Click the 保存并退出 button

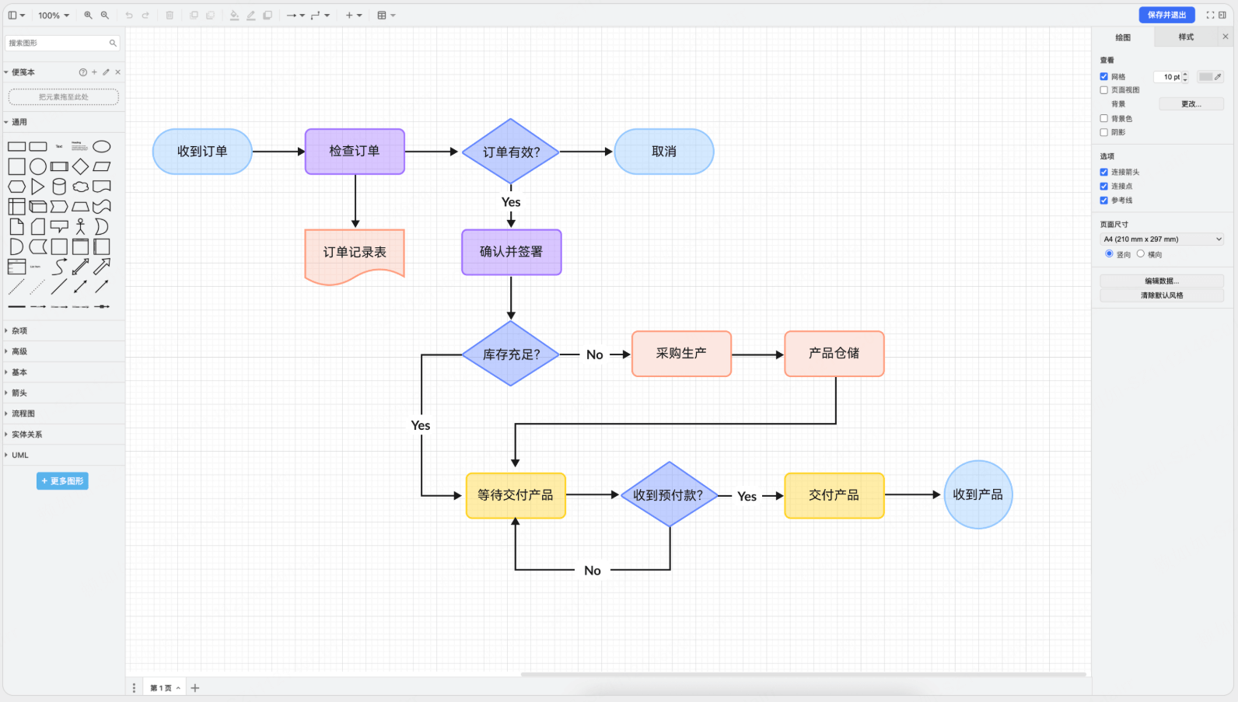[1166, 15]
